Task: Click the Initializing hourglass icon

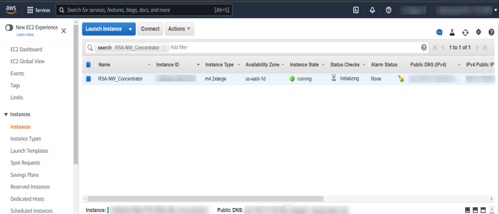Action: 334,78
